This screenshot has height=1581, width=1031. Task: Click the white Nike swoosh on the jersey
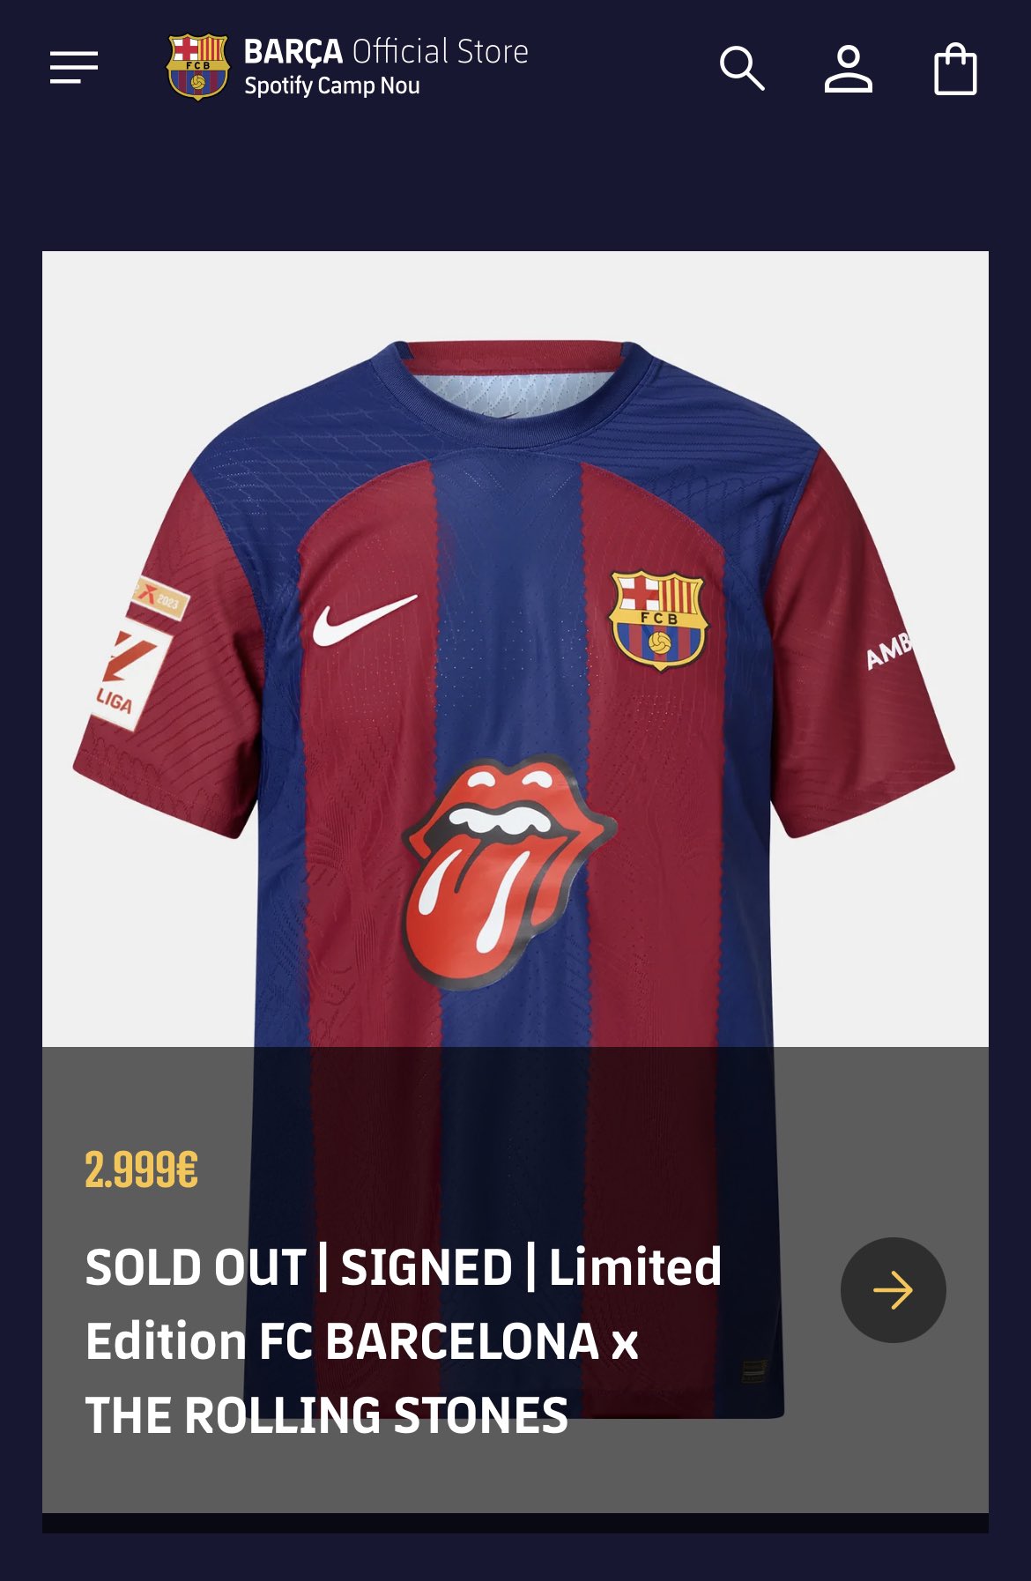(x=364, y=620)
